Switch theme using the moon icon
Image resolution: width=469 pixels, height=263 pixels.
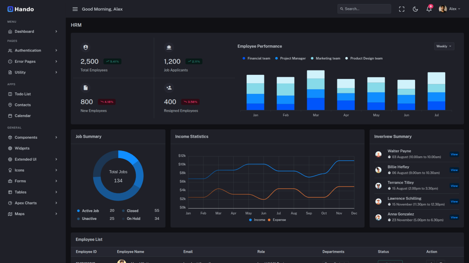(415, 9)
